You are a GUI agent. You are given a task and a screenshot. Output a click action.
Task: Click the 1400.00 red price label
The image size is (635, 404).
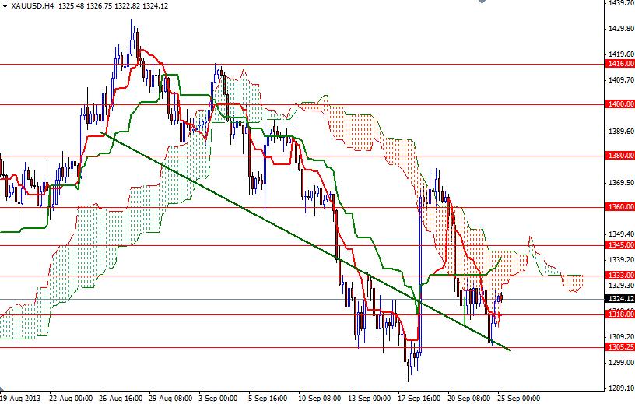[620, 104]
